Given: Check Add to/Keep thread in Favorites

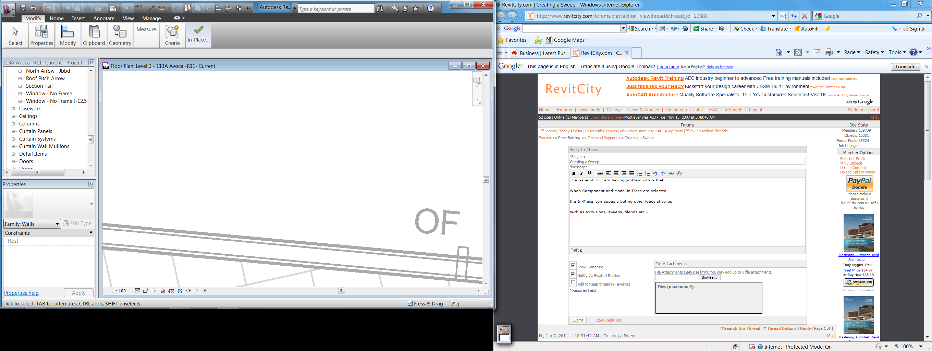Looking at the screenshot, I should pyautogui.click(x=573, y=282).
